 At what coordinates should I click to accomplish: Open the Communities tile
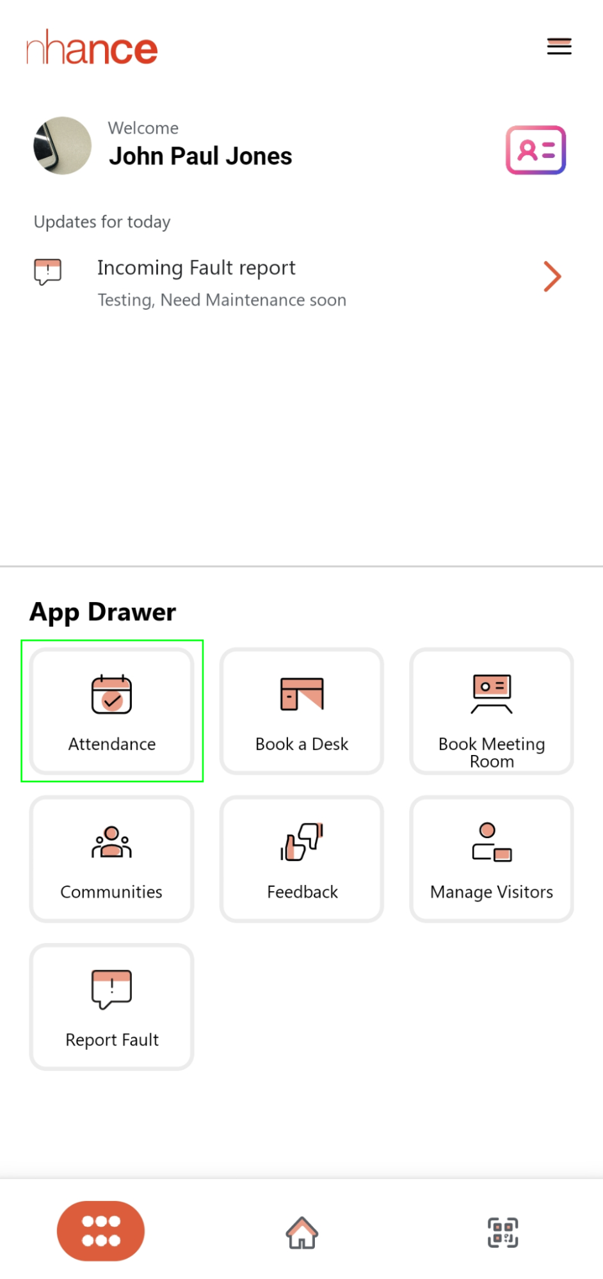111,859
